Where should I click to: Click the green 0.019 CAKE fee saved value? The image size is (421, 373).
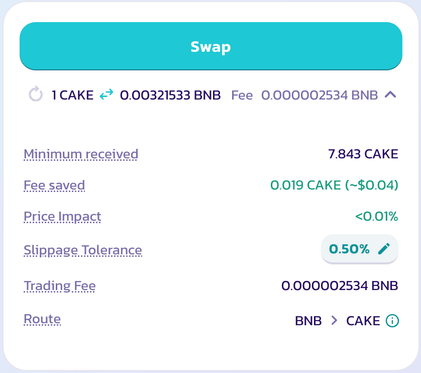coord(334,185)
